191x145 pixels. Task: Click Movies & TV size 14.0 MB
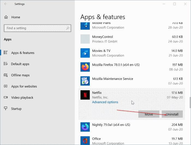pos(177,51)
